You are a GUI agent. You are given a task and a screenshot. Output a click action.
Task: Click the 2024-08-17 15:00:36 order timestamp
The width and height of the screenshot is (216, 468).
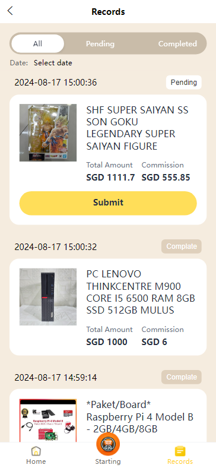coord(56,83)
